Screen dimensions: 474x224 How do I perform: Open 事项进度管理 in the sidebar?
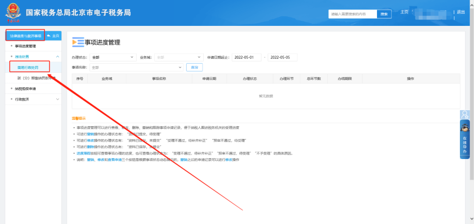[x=25, y=46]
